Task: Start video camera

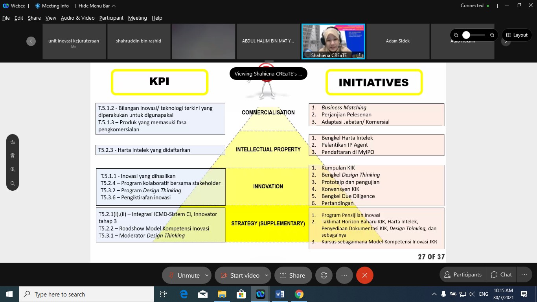Action: pos(239,275)
